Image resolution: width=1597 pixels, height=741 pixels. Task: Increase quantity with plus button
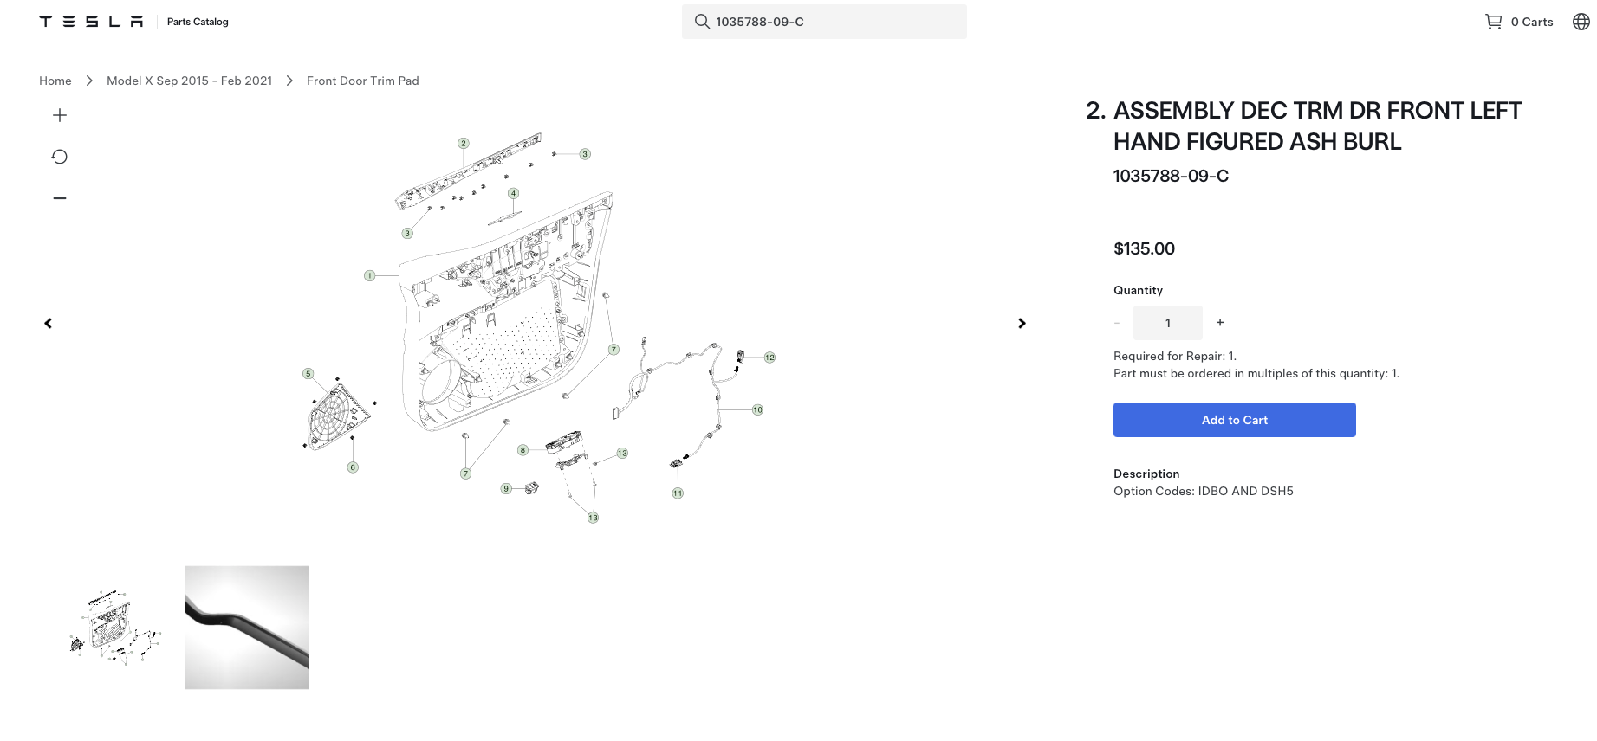coord(1220,322)
